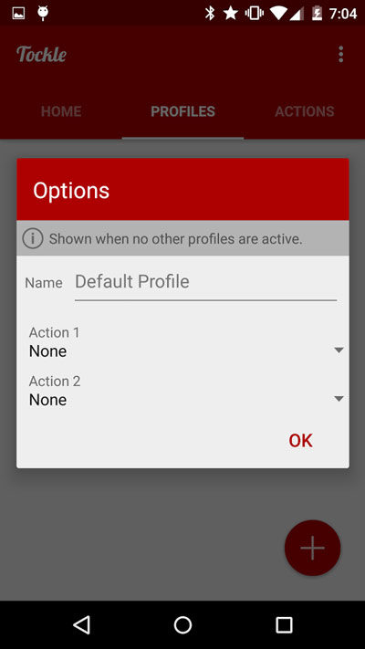Expand the Action 1 dropdown arrow

(x=339, y=351)
